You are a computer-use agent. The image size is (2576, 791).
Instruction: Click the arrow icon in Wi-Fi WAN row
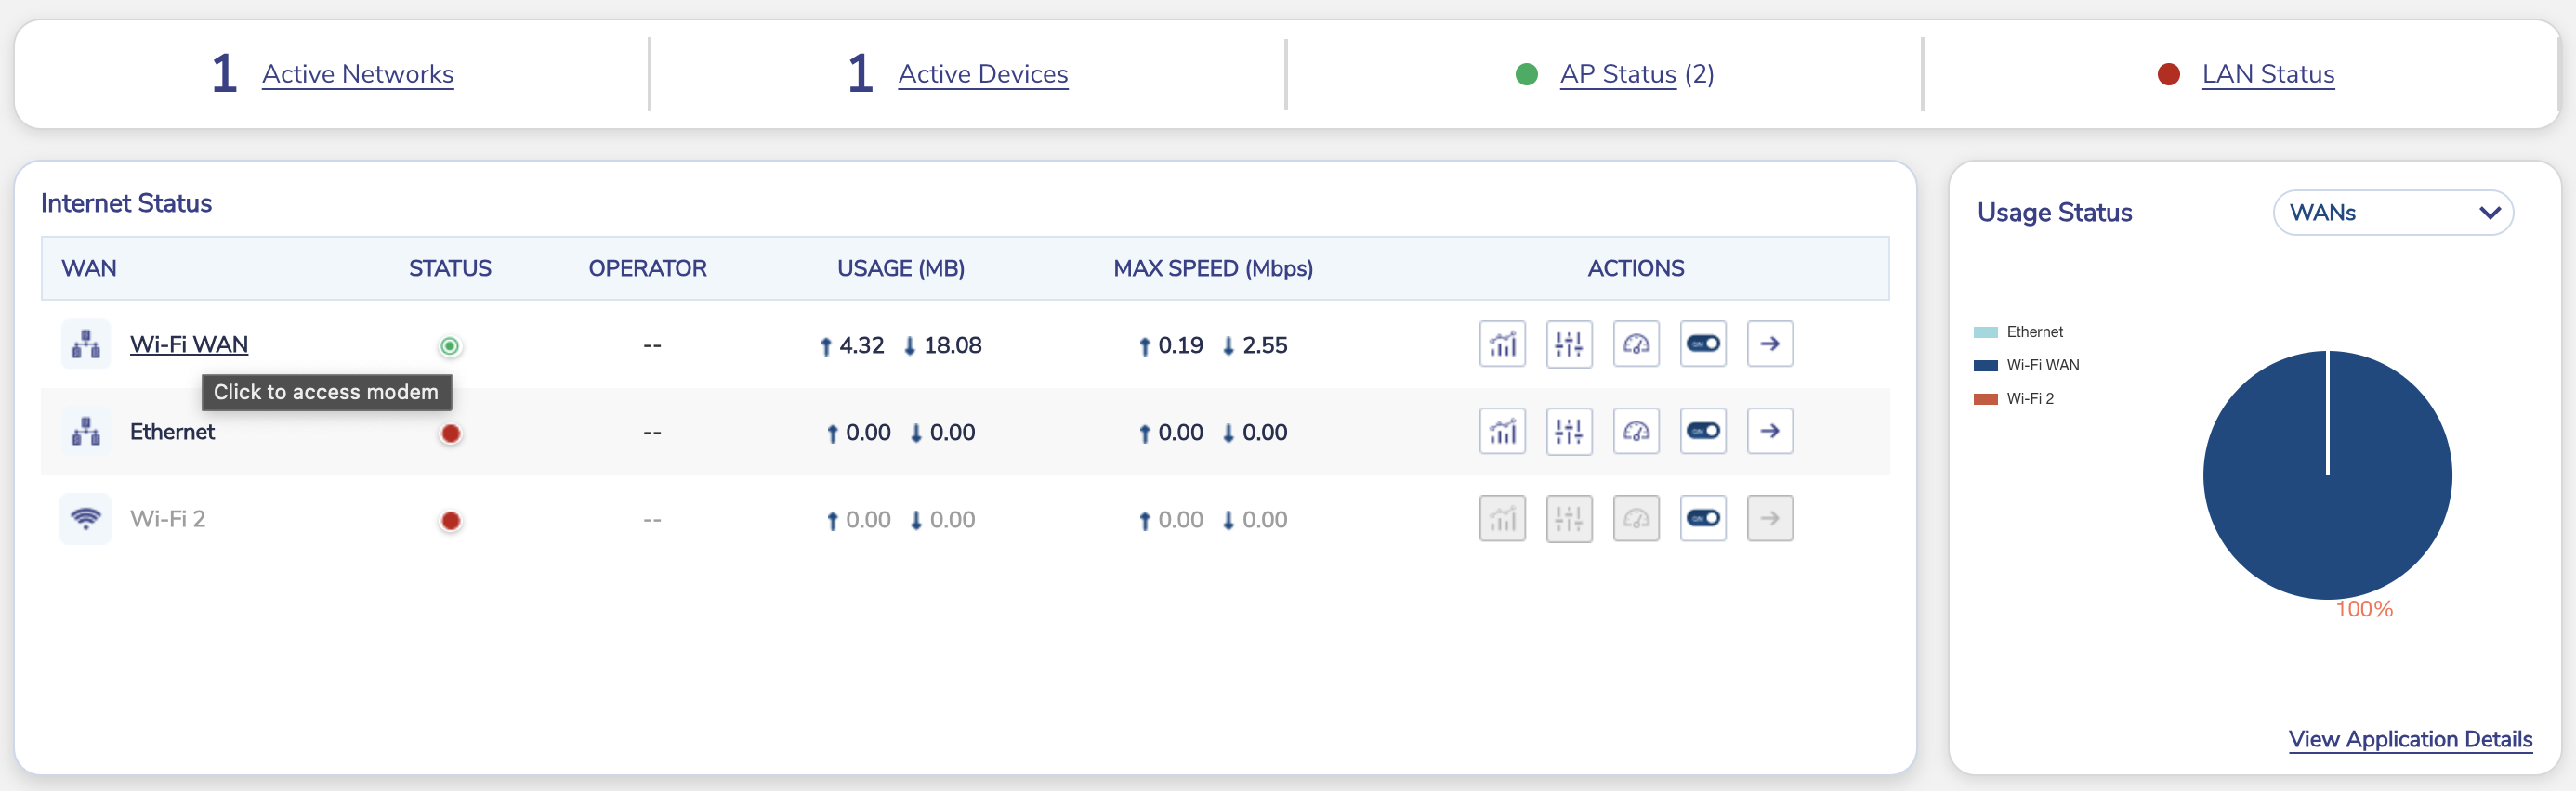[1769, 344]
